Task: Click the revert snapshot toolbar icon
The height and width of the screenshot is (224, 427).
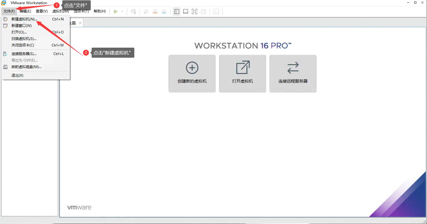Action: 155,12
